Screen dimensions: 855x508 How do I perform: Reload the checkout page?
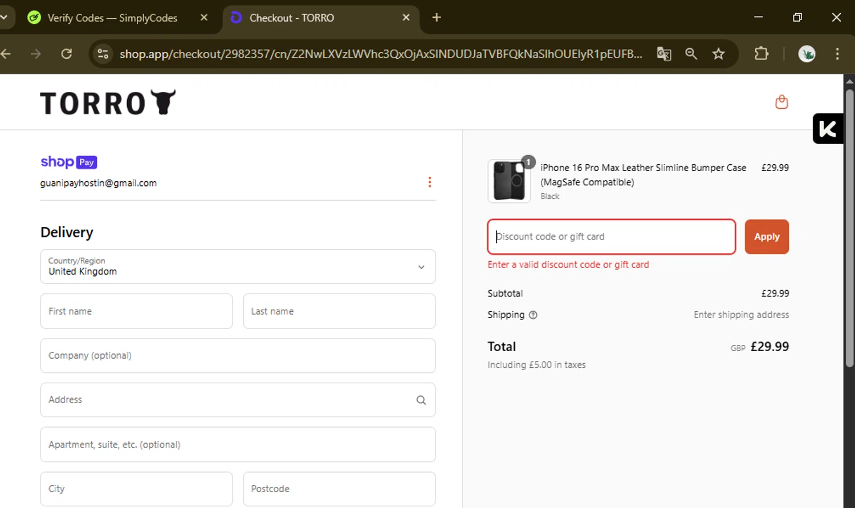[67, 54]
